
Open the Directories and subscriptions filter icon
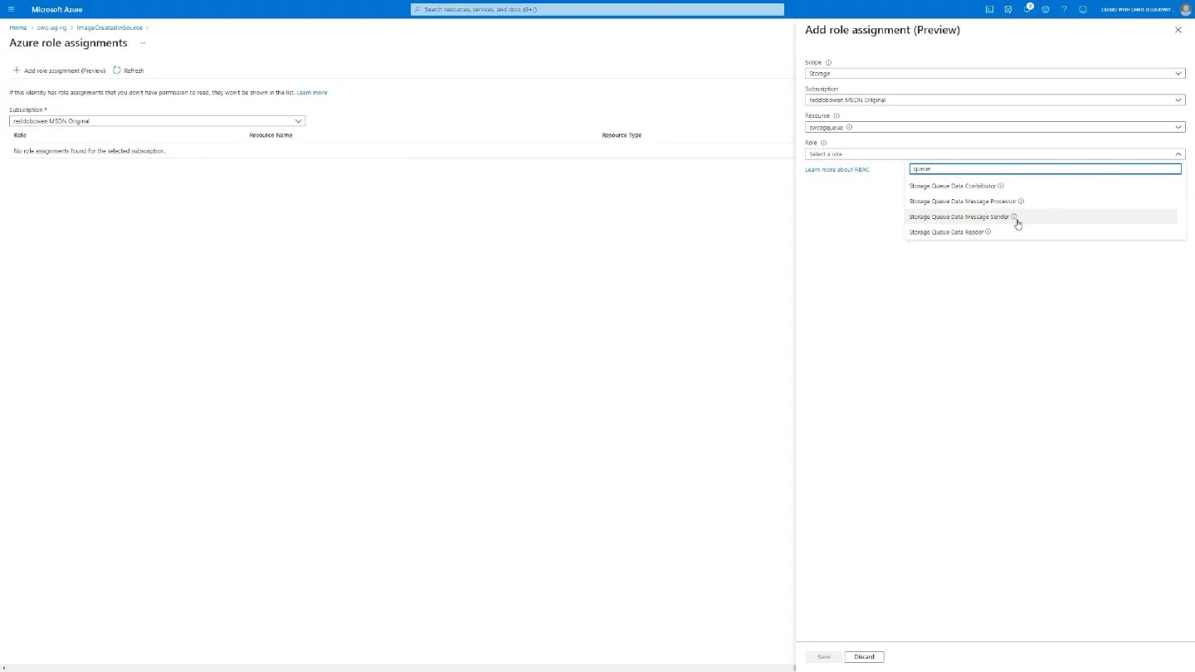click(x=1007, y=9)
